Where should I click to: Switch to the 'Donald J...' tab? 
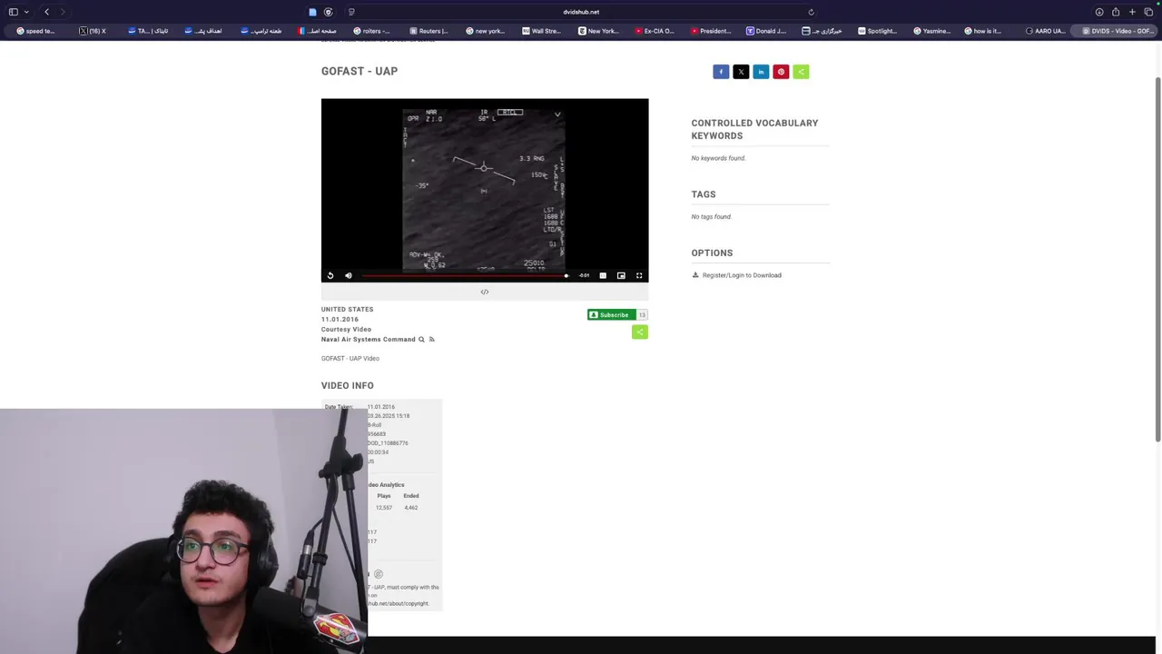tap(766, 31)
